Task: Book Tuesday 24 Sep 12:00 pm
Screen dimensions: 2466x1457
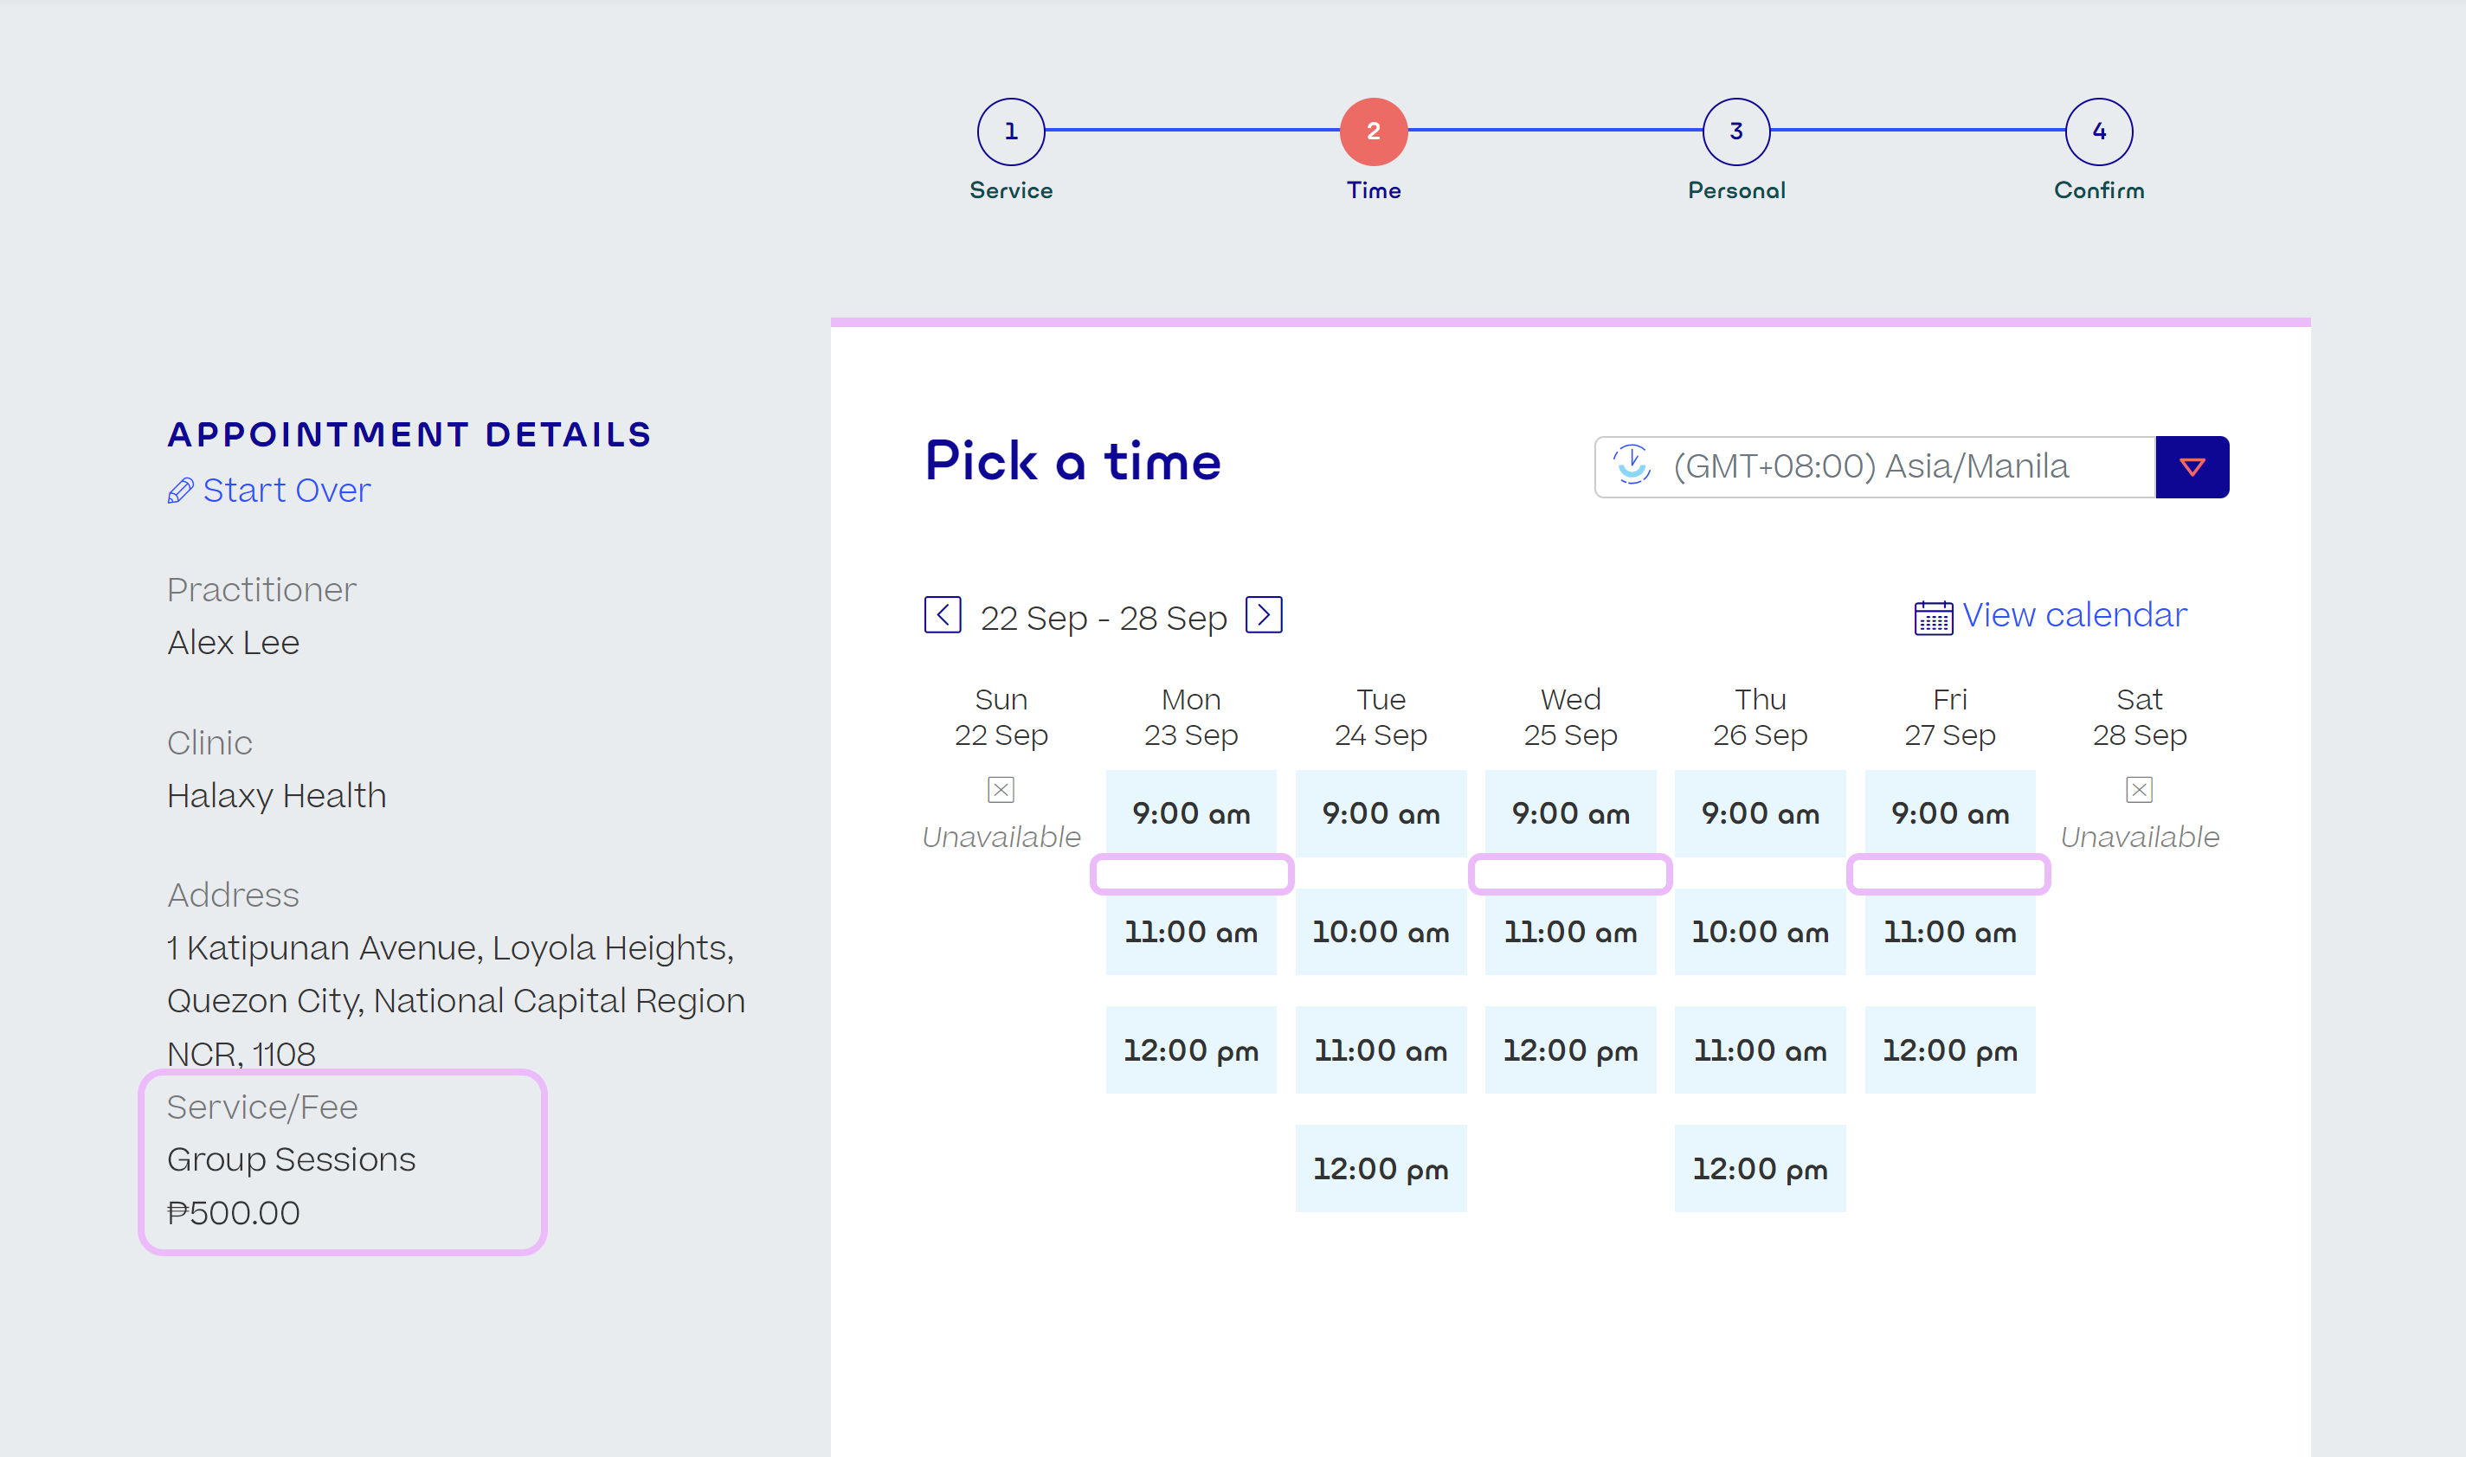Action: 1380,1168
